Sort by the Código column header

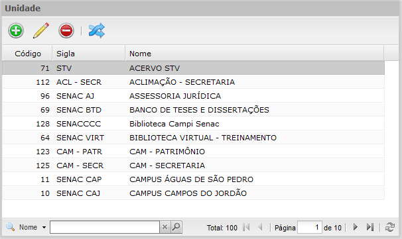point(27,54)
